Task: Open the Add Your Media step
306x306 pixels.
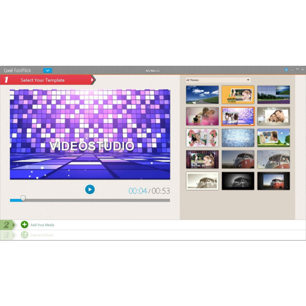Action: [x=42, y=225]
